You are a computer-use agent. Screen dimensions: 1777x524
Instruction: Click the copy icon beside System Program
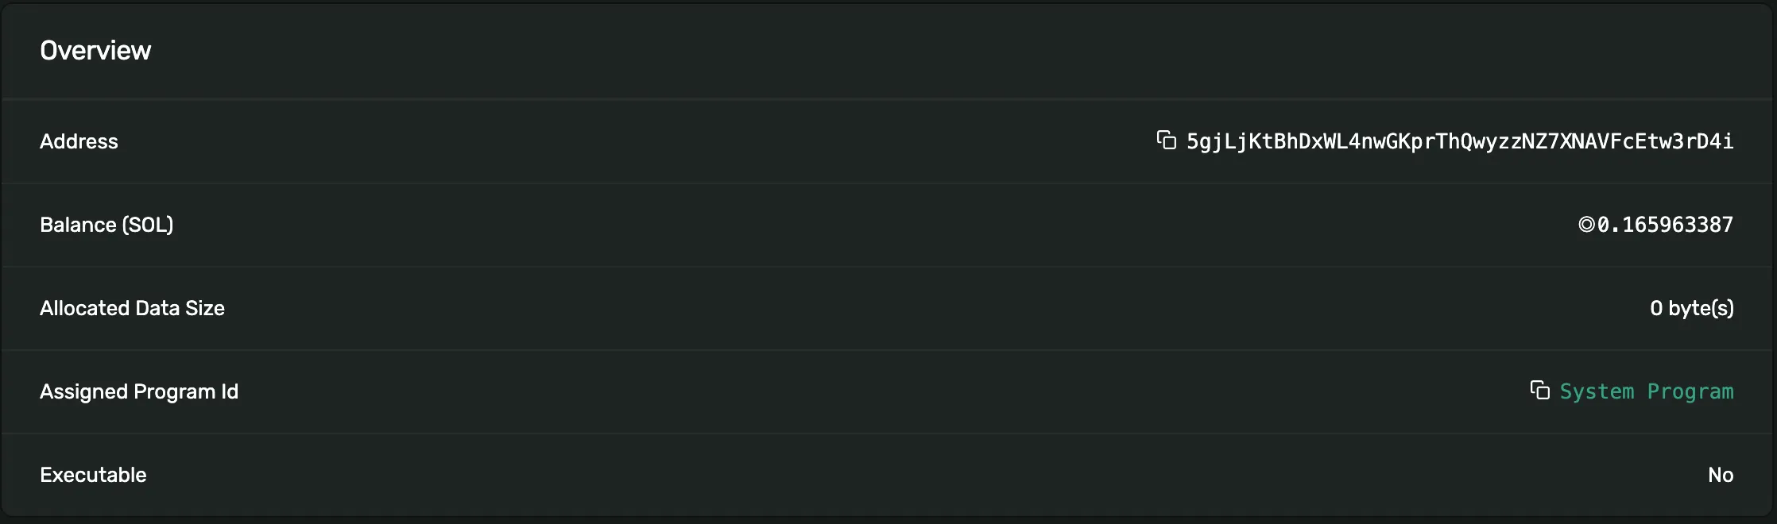(x=1540, y=391)
